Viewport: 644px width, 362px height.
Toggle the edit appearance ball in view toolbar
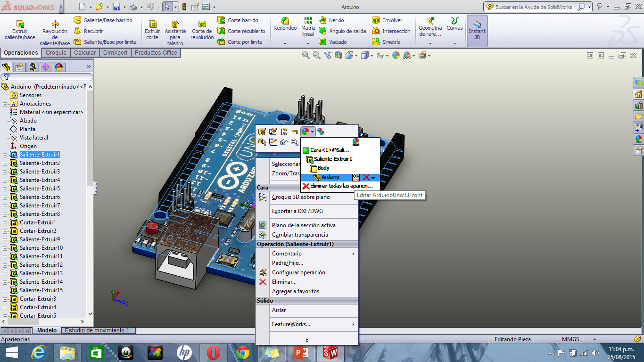click(x=396, y=55)
